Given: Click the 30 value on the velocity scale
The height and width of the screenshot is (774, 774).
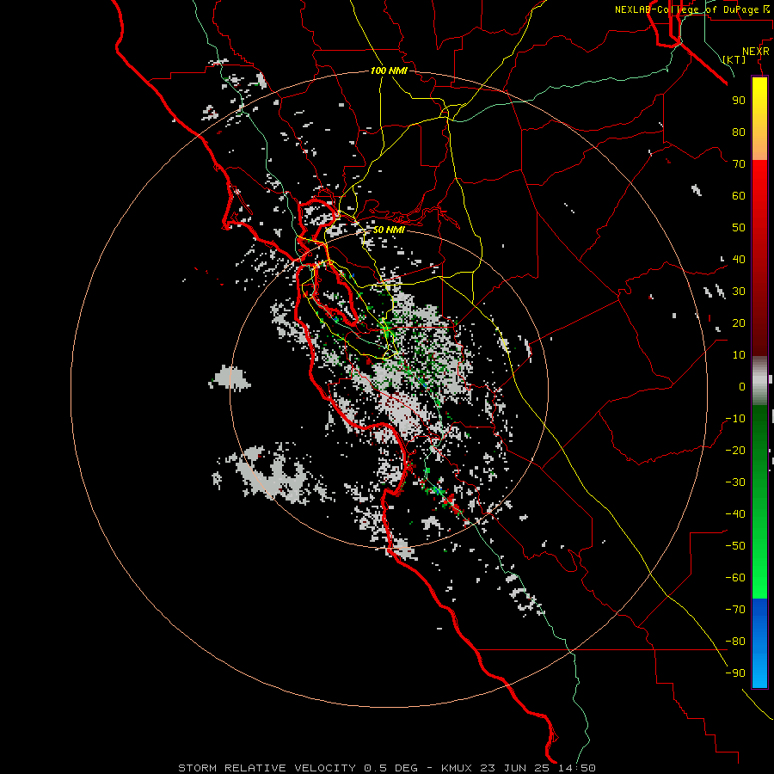Looking at the screenshot, I should coord(739,292).
